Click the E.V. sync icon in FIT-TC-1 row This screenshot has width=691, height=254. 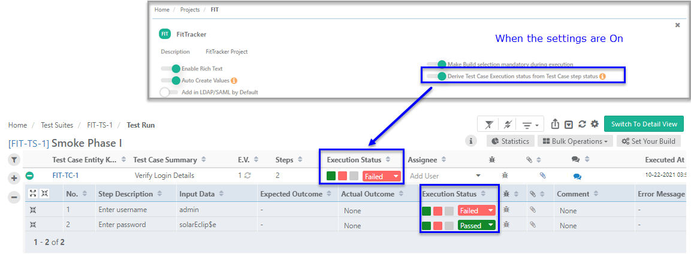coord(248,175)
